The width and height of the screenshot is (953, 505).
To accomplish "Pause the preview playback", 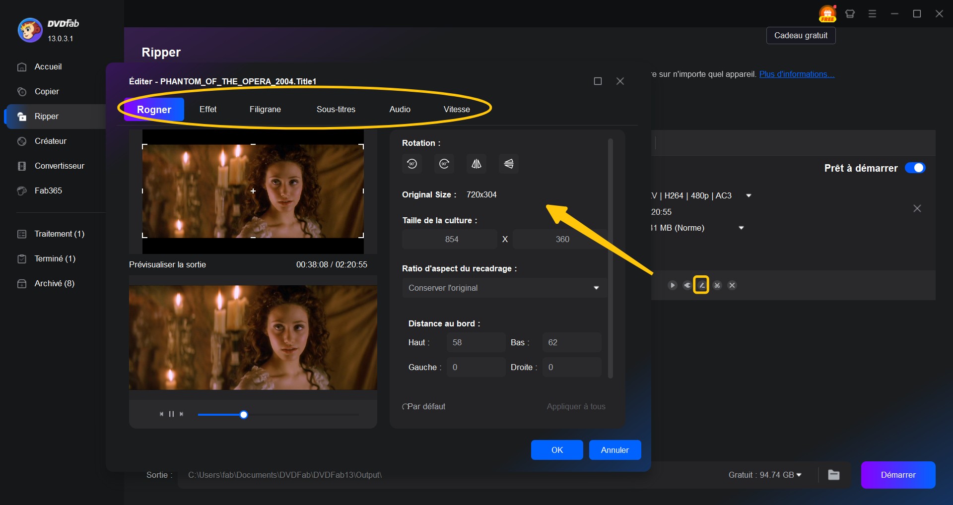I will (171, 414).
